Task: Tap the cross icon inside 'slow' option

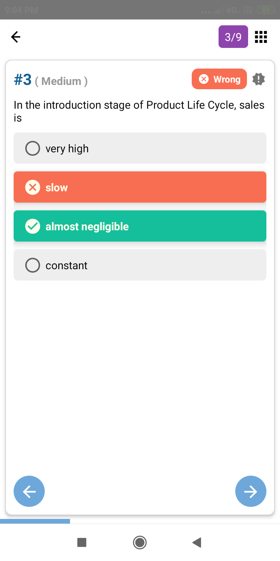Action: coord(33,187)
